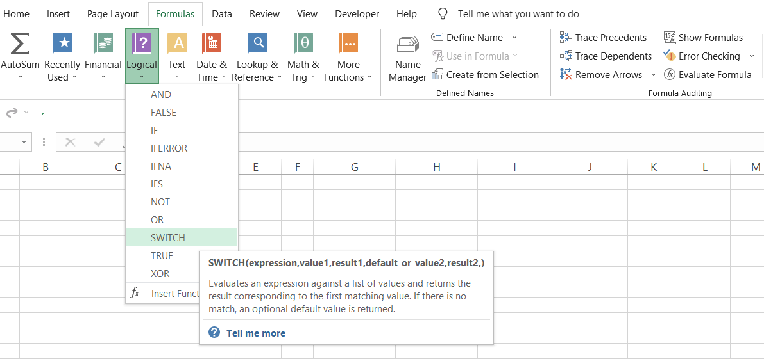Toggle Show Formulas view

(703, 38)
